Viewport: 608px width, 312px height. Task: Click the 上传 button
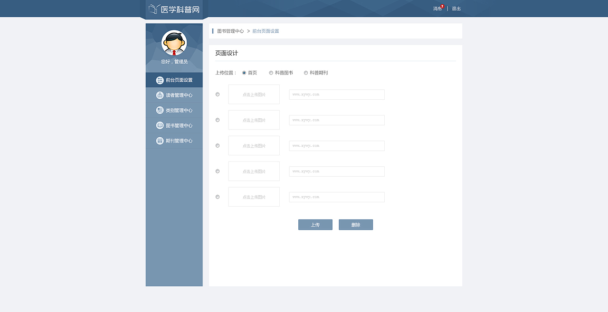[x=315, y=224]
